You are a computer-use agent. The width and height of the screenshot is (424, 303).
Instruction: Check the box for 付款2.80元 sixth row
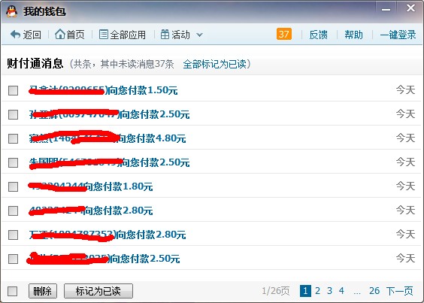click(13, 211)
